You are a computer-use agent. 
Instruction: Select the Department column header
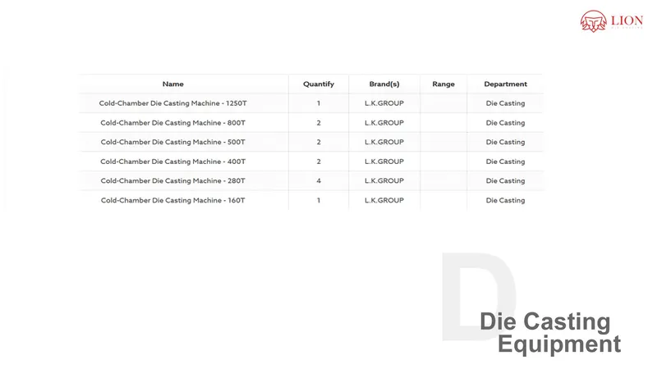(505, 84)
